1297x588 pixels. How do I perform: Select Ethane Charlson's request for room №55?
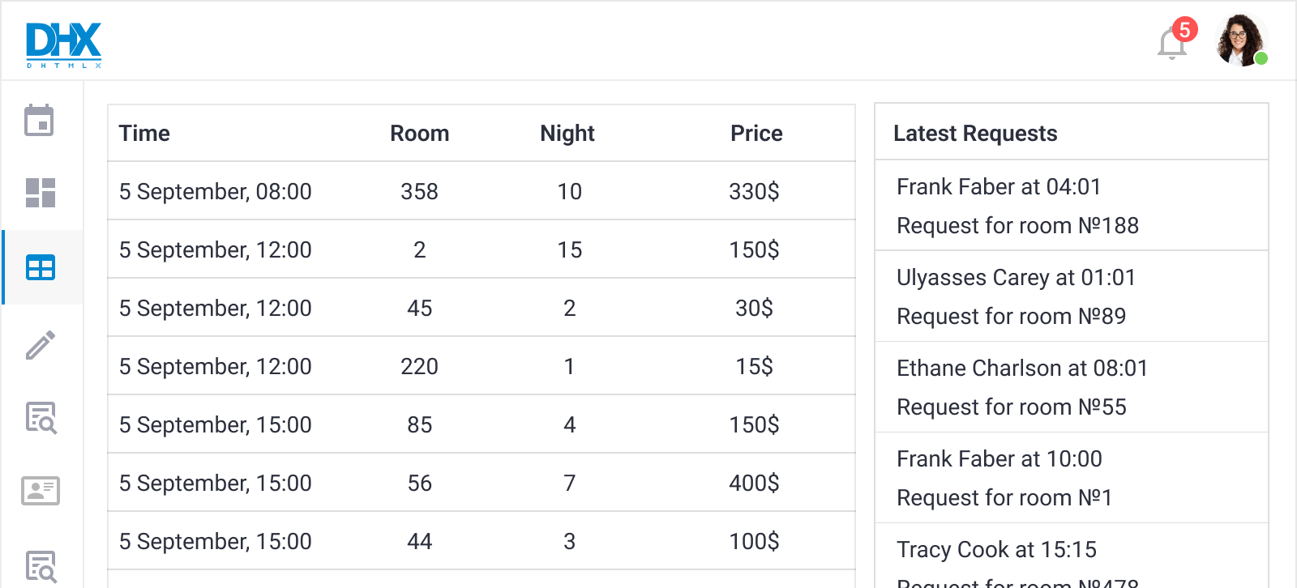1071,388
